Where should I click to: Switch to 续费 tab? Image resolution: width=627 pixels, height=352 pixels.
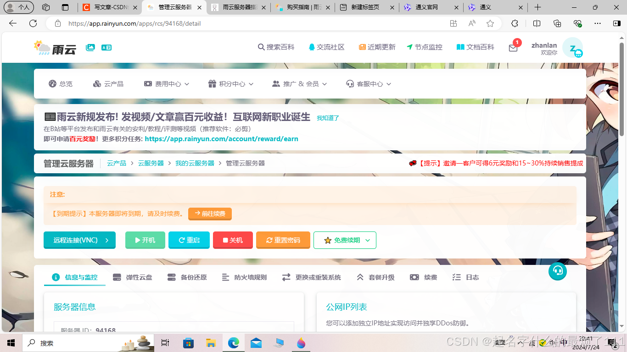click(424, 277)
